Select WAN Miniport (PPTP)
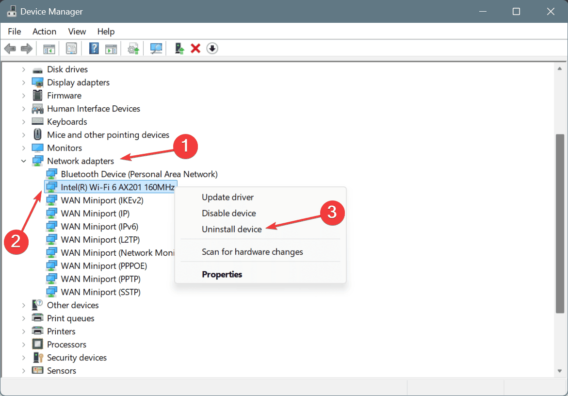The height and width of the screenshot is (396, 568). tap(100, 279)
